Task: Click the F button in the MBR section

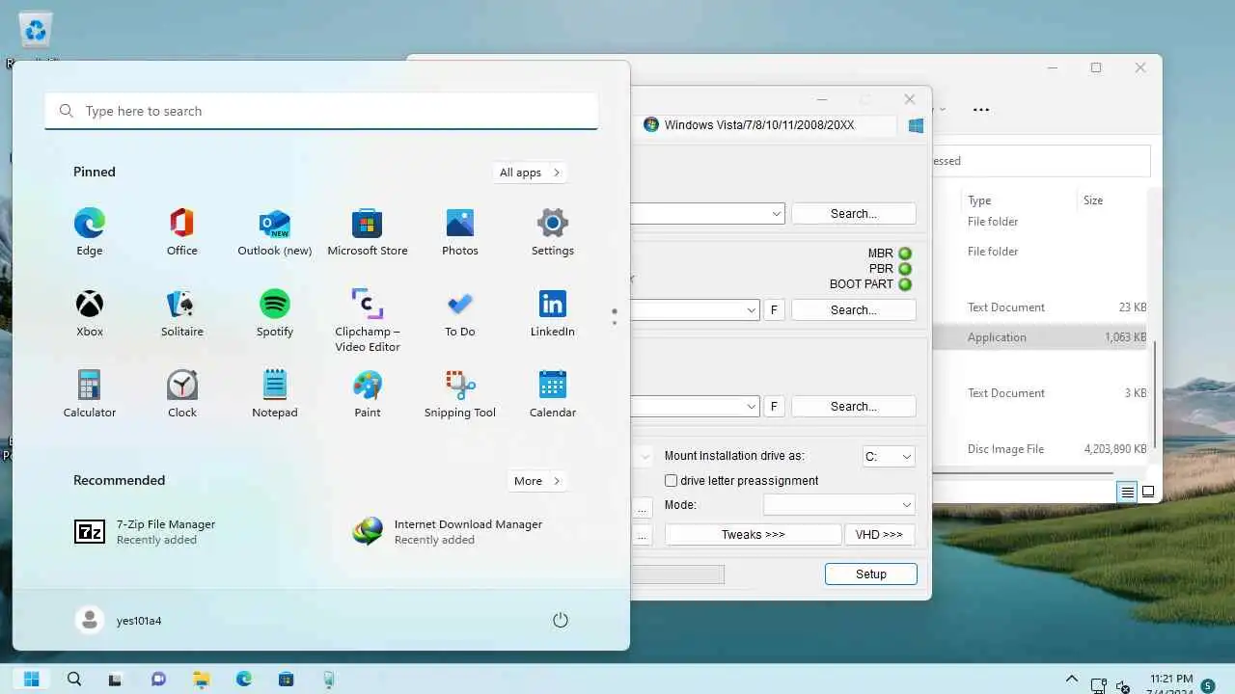Action: [x=774, y=310]
